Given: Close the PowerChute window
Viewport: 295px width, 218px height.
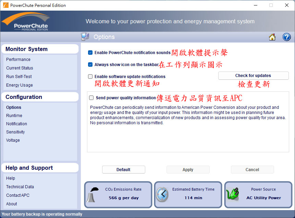Looking at the screenshot, I should [286, 5].
